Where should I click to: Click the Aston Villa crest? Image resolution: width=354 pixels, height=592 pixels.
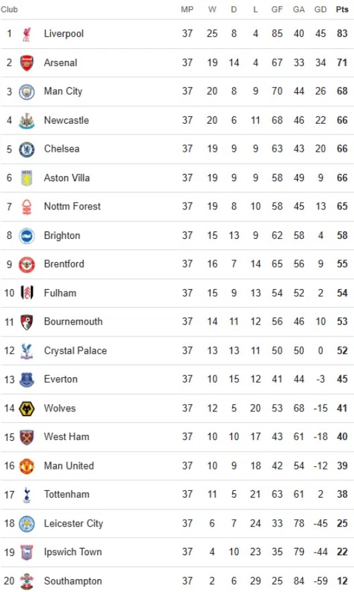[27, 178]
